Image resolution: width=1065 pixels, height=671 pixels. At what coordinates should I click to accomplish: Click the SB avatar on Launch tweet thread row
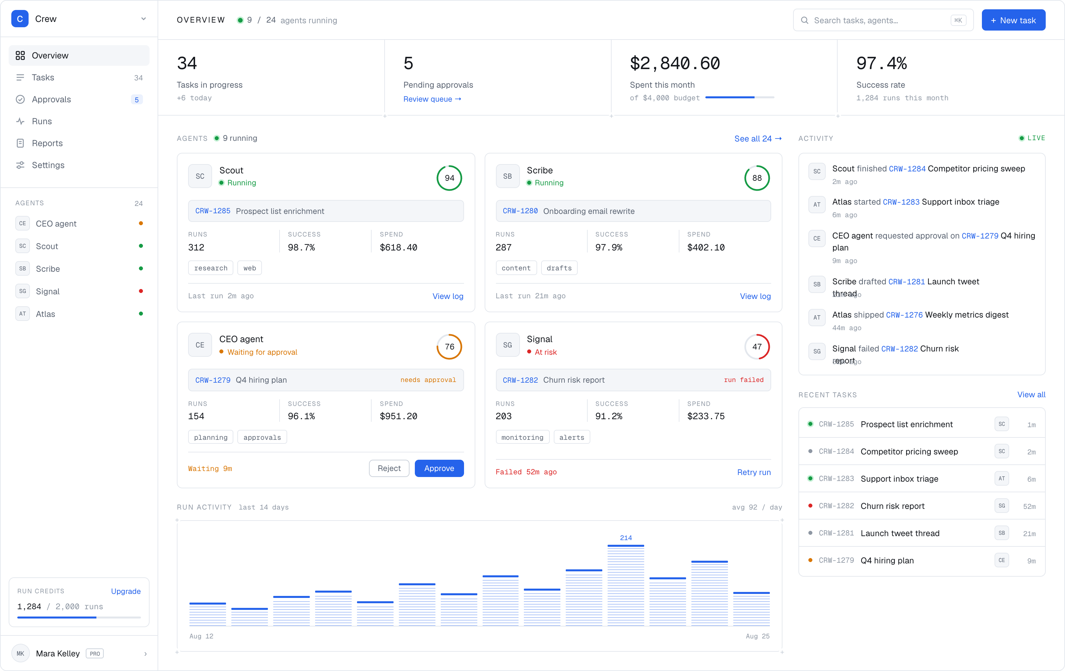[x=1001, y=533]
